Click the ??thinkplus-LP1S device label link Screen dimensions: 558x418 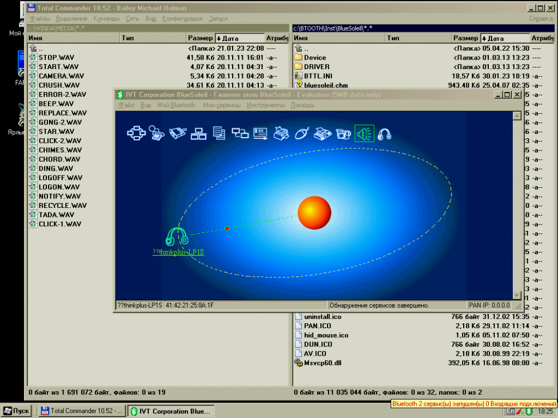coord(178,252)
